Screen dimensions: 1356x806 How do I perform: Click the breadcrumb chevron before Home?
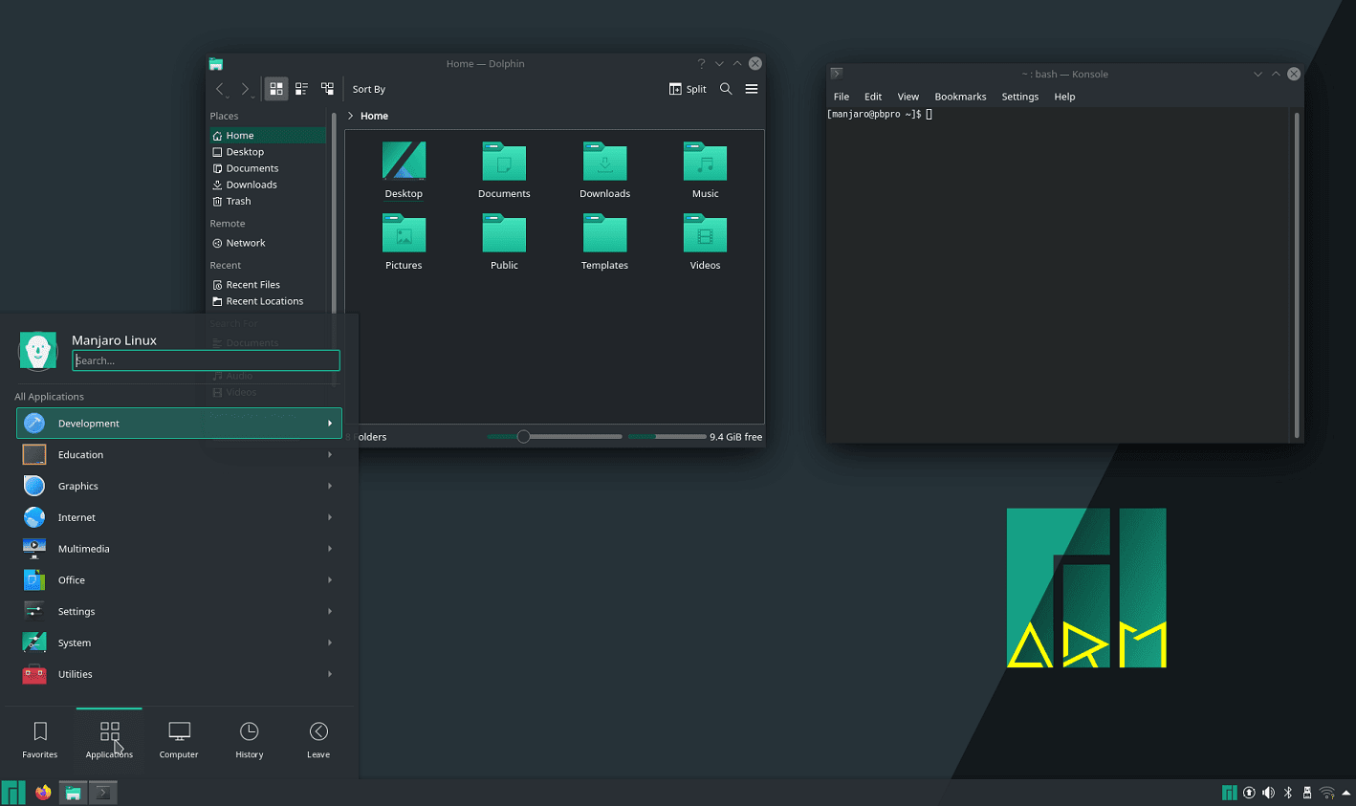(351, 116)
